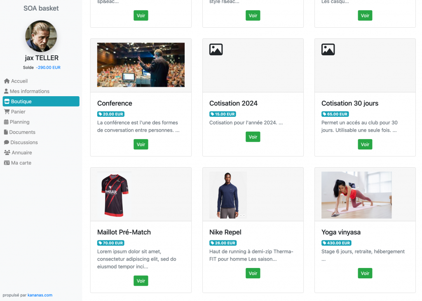Screen dimensions: 422x301
Task: Open Ma carte page
Action: click(41, 163)
